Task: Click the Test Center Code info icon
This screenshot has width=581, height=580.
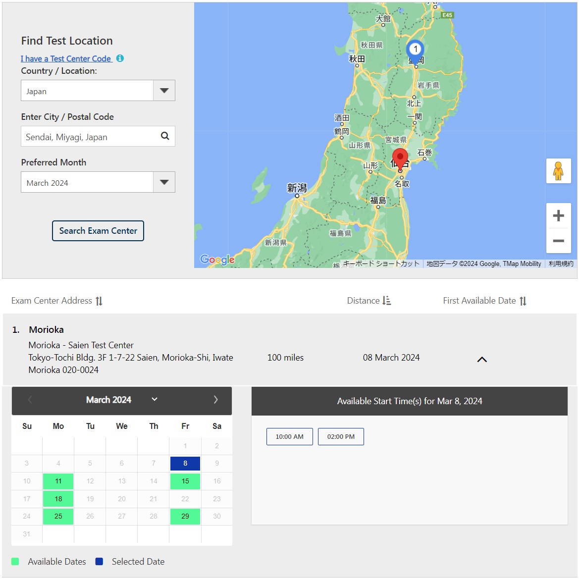Action: pyautogui.click(x=120, y=58)
